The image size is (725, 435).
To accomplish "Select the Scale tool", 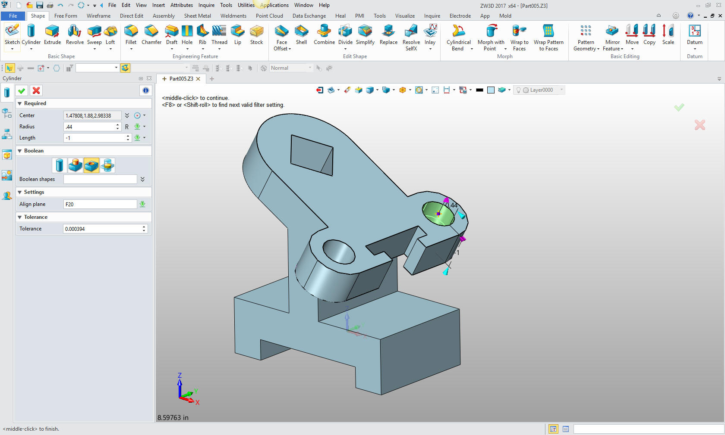I will coord(668,34).
